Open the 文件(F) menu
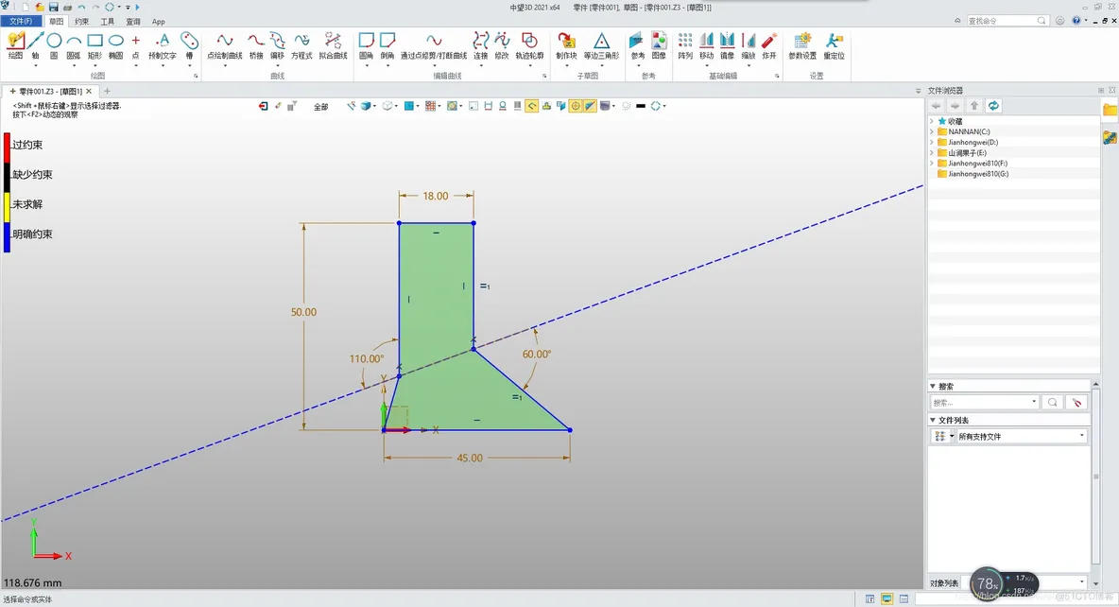The height and width of the screenshot is (607, 1119). point(22,22)
